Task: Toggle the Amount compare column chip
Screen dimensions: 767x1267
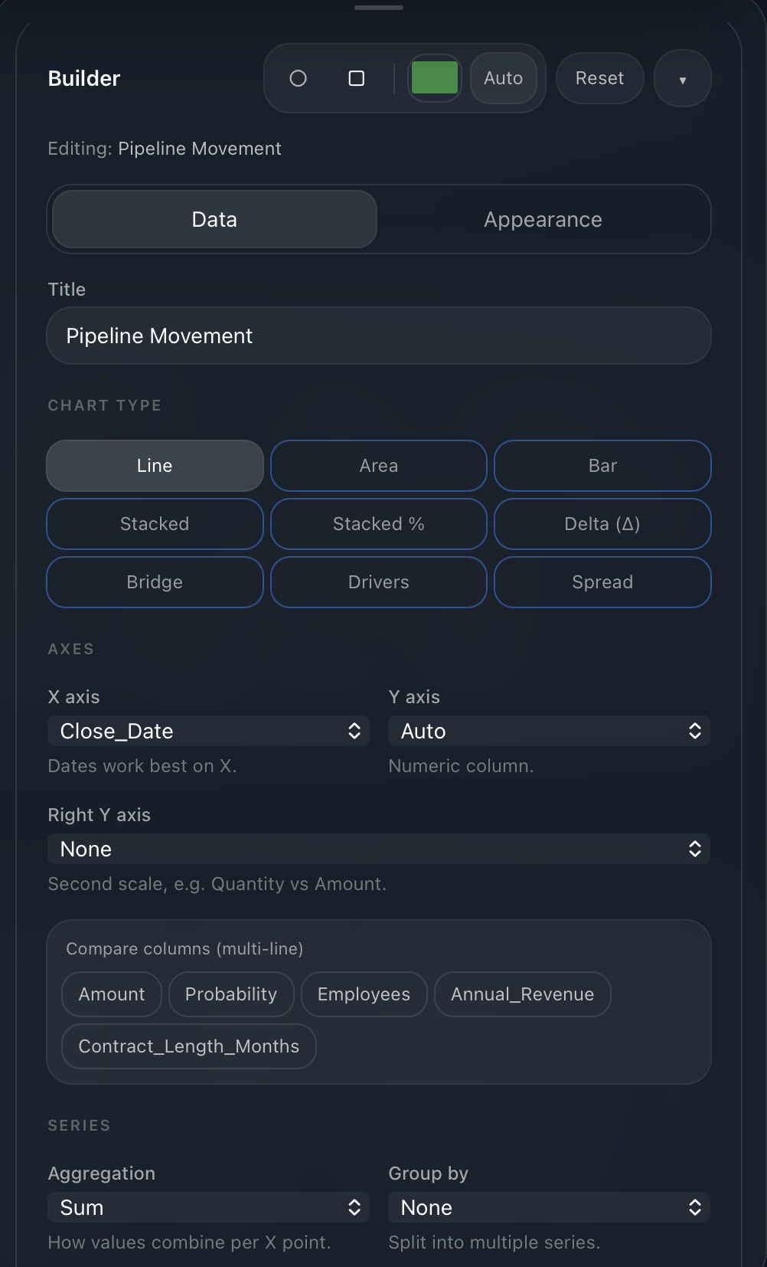Action: point(112,994)
